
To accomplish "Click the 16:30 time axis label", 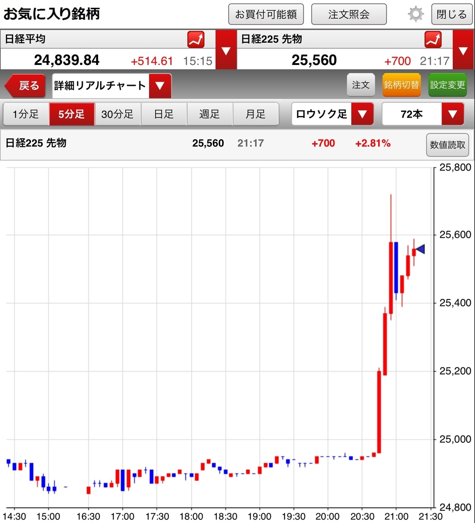I will (x=88, y=516).
